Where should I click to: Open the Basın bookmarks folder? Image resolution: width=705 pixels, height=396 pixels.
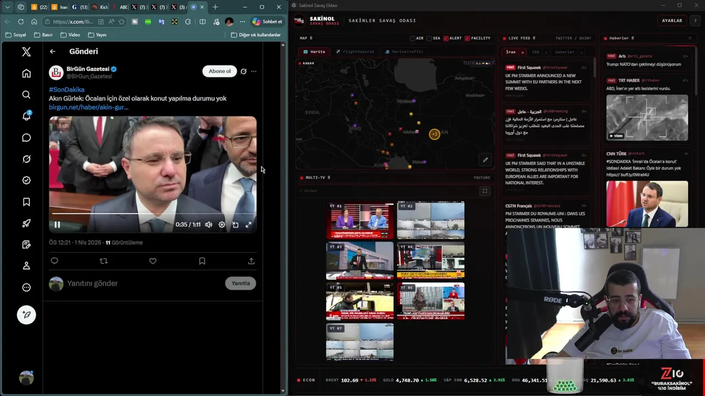[43, 35]
